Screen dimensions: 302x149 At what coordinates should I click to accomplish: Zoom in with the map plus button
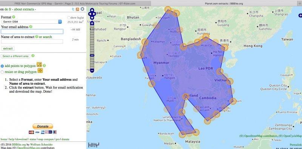coord(92,23)
